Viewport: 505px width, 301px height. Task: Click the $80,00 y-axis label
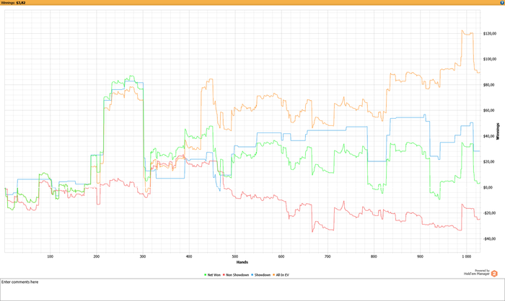click(x=489, y=85)
